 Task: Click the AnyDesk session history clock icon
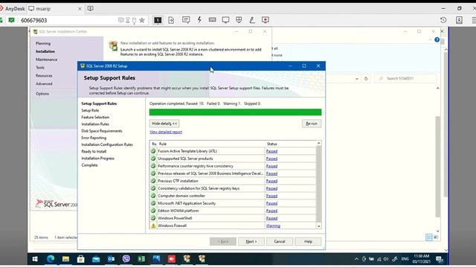443,20
